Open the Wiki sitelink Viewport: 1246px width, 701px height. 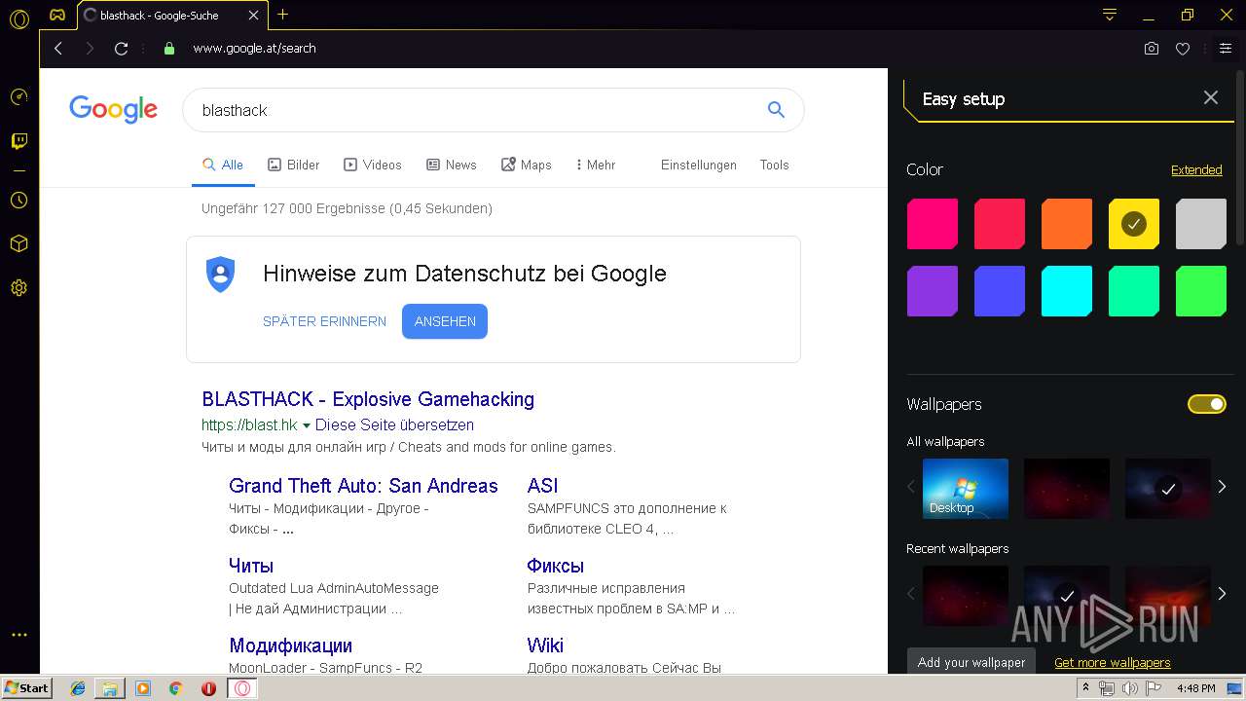click(x=545, y=646)
